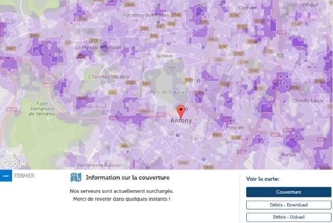Select the Verrières-le-Buisson label

99,165
